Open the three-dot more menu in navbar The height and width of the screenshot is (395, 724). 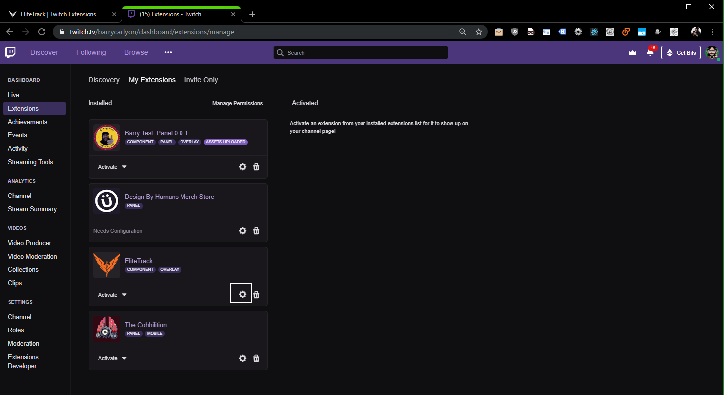tap(168, 52)
